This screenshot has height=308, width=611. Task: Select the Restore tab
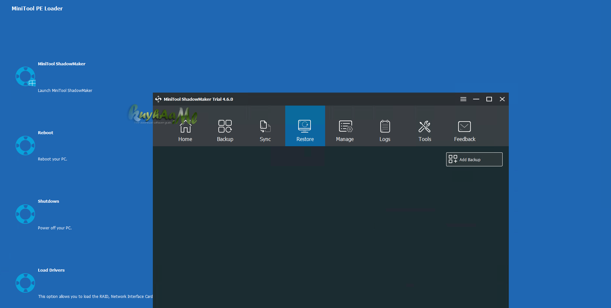coord(305,126)
